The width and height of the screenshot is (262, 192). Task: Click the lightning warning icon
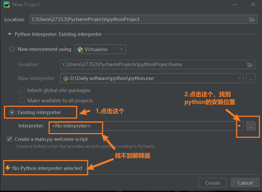click(x=8, y=168)
